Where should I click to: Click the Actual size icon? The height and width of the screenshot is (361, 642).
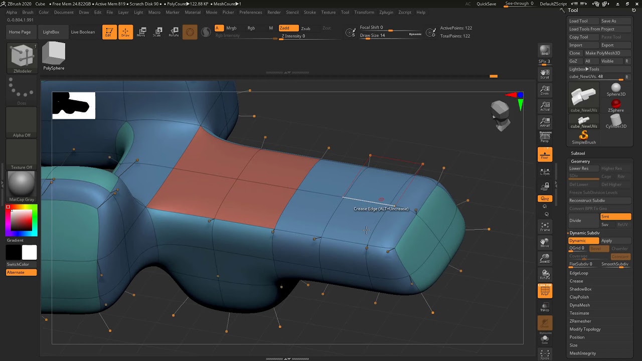click(x=545, y=106)
